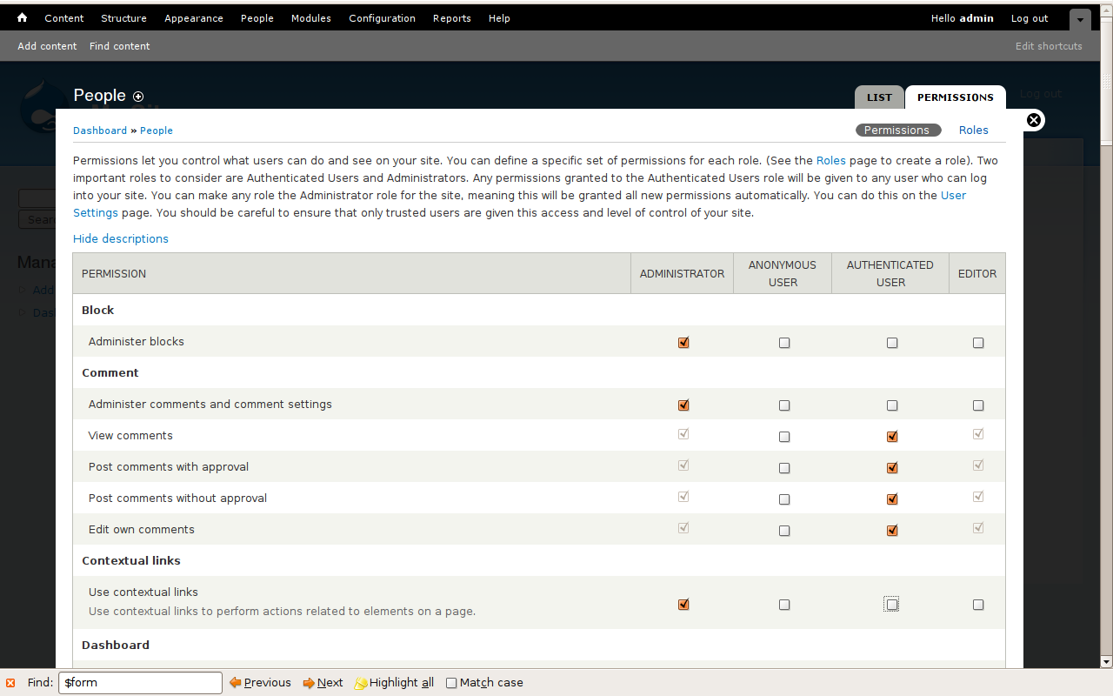Toggle the shortcuts drawer arrow
1113x696 pixels.
(x=1079, y=19)
